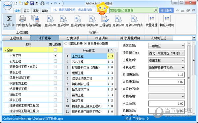Check 默认取费 for 钢筋制安工程

click(55, 83)
